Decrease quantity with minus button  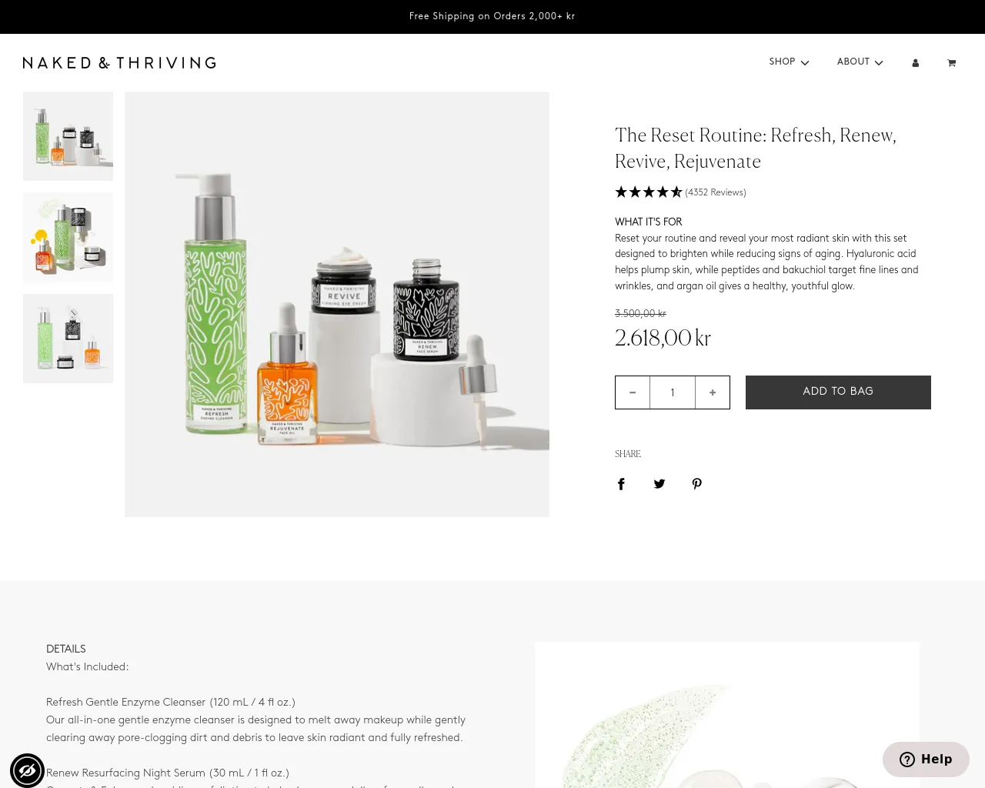tap(633, 392)
